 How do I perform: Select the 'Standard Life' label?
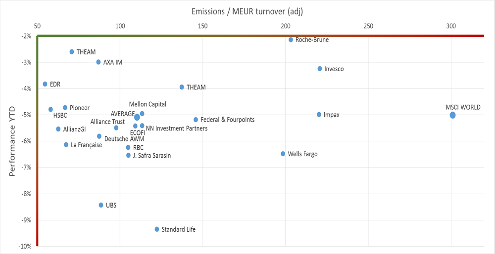point(179,229)
